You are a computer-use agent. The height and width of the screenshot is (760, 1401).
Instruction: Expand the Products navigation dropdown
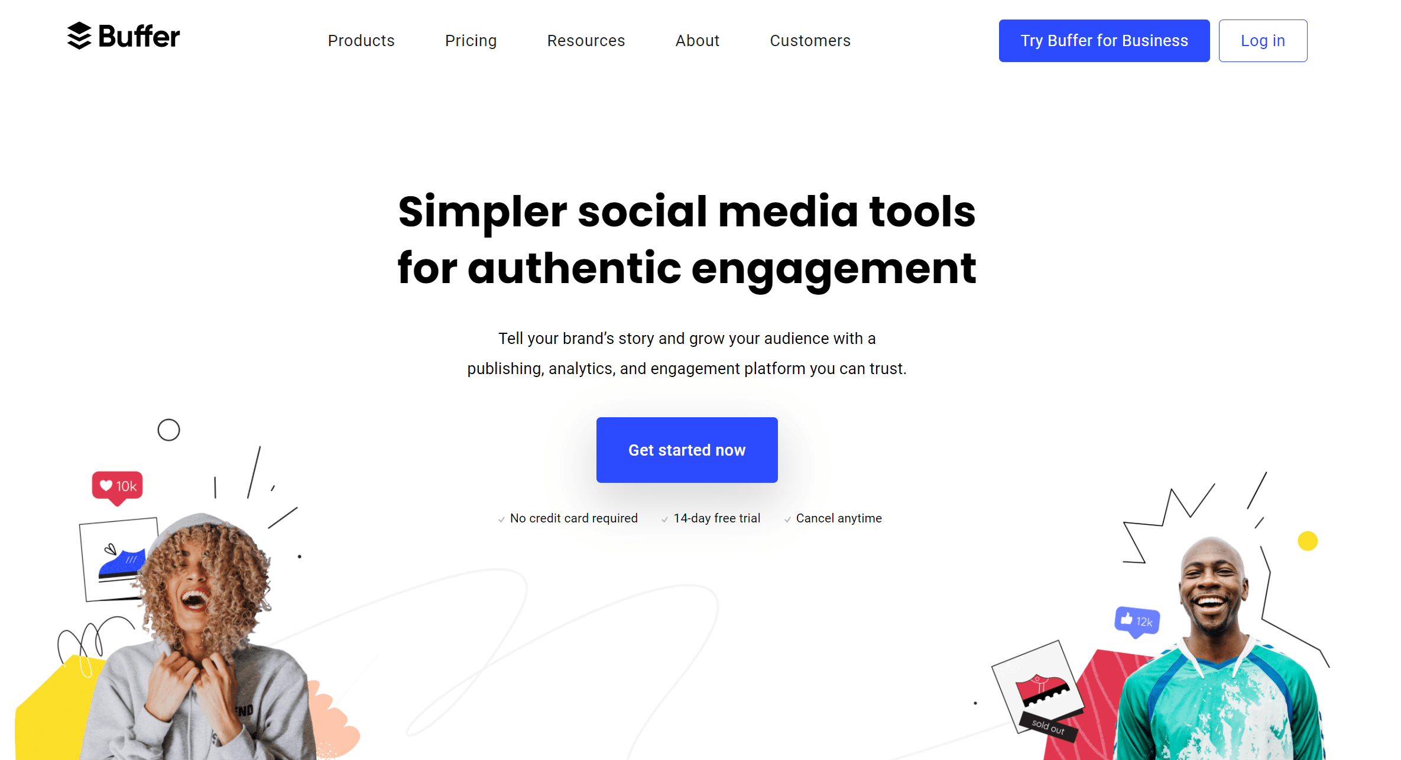tap(361, 40)
